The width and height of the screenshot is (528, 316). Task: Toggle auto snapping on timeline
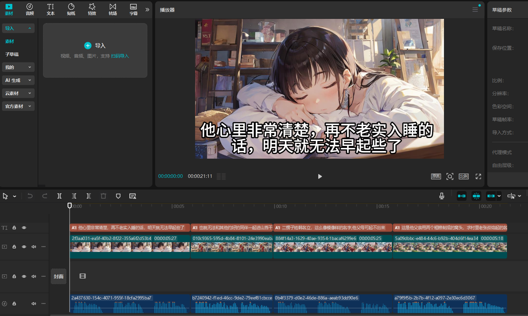pyautogui.click(x=476, y=196)
